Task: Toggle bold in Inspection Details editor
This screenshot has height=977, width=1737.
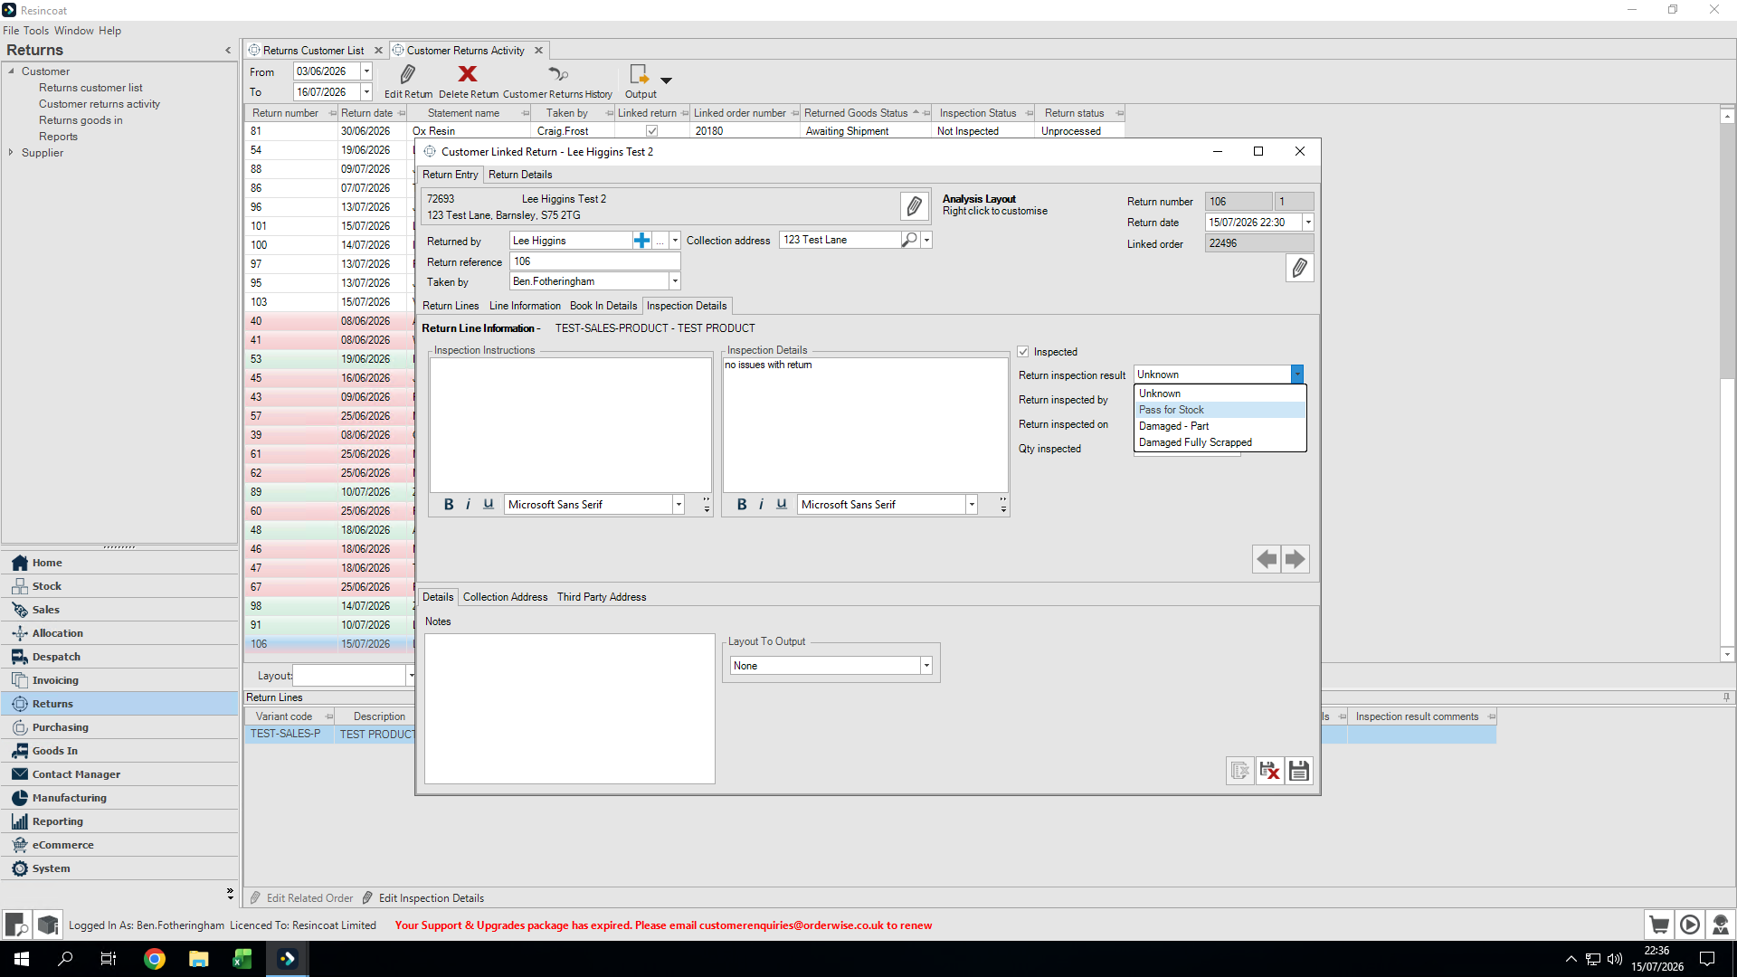Action: click(742, 505)
